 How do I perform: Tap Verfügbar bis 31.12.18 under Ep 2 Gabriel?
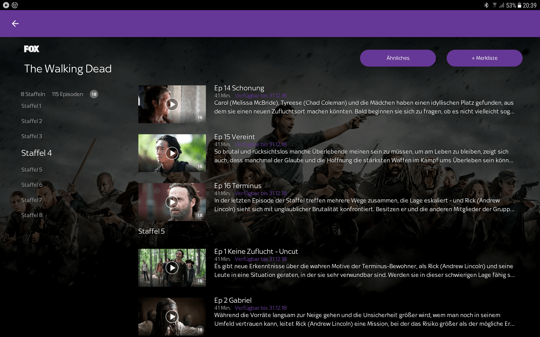(x=261, y=308)
